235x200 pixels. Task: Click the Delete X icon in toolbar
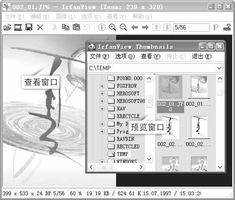(x=40, y=27)
